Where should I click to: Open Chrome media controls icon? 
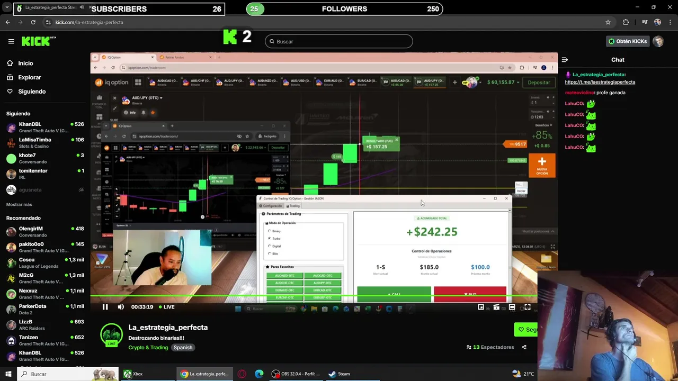(645, 22)
